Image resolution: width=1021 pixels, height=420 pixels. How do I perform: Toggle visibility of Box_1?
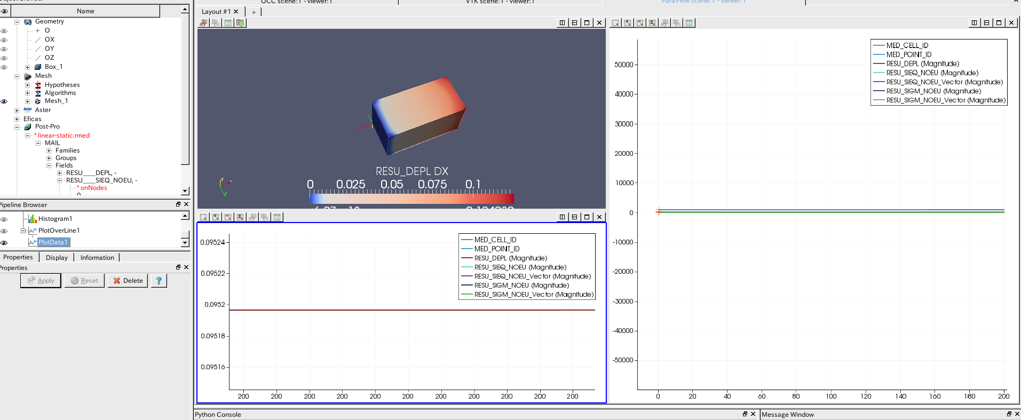click(x=4, y=67)
